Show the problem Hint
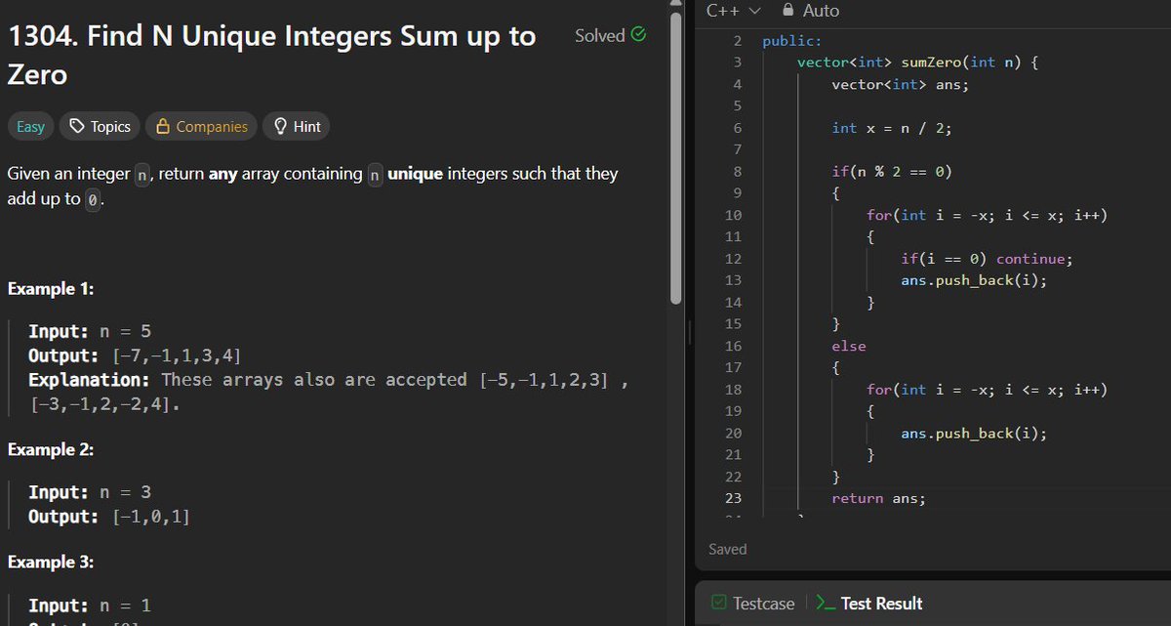This screenshot has height=626, width=1171. pos(297,126)
